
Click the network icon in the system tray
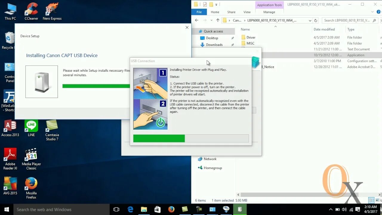[351, 210]
